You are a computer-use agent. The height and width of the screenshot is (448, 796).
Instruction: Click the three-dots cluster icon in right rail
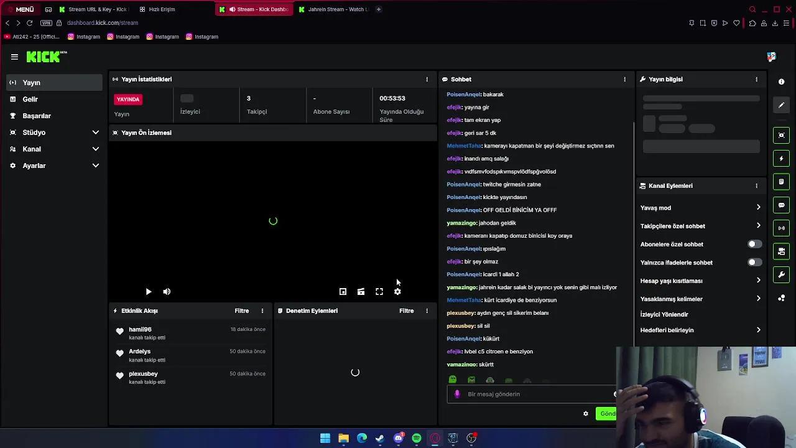coord(782,298)
